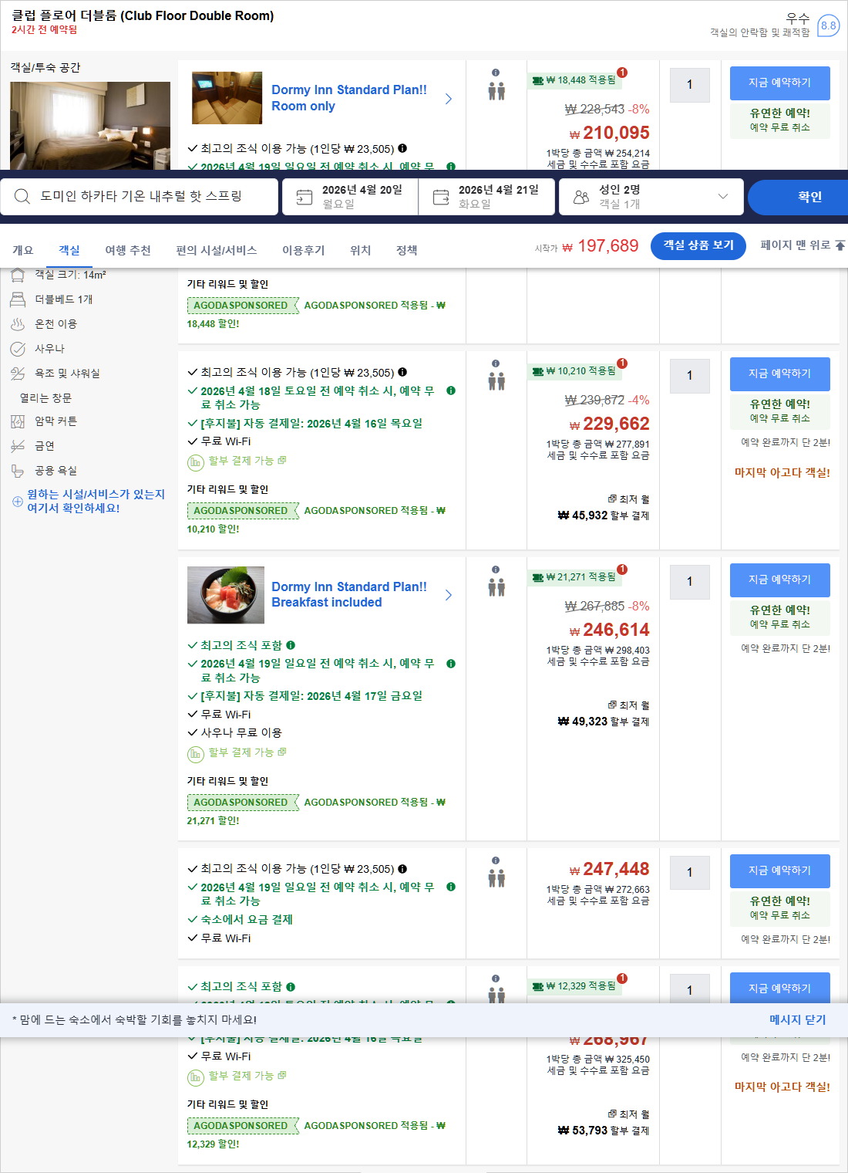Switch to the 개요 tab

[x=22, y=250]
